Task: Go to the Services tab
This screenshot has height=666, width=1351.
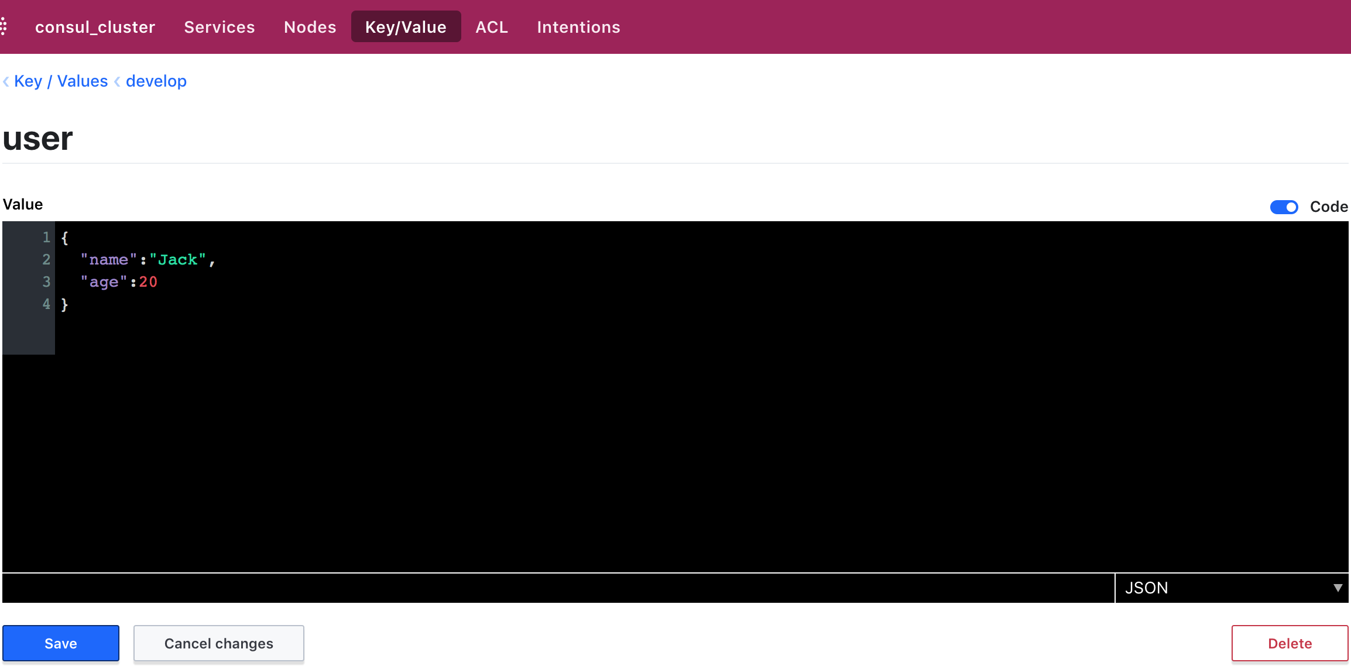Action: click(x=220, y=27)
